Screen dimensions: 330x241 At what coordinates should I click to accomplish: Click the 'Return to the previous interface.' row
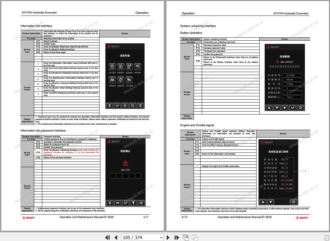(x=71, y=158)
